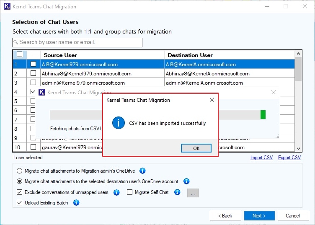Go back with the Back button
Viewport: 315px width, 225px height.
[225, 216]
